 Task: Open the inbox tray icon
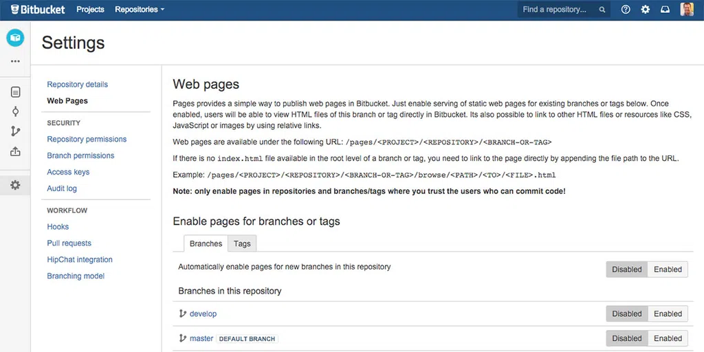(665, 10)
